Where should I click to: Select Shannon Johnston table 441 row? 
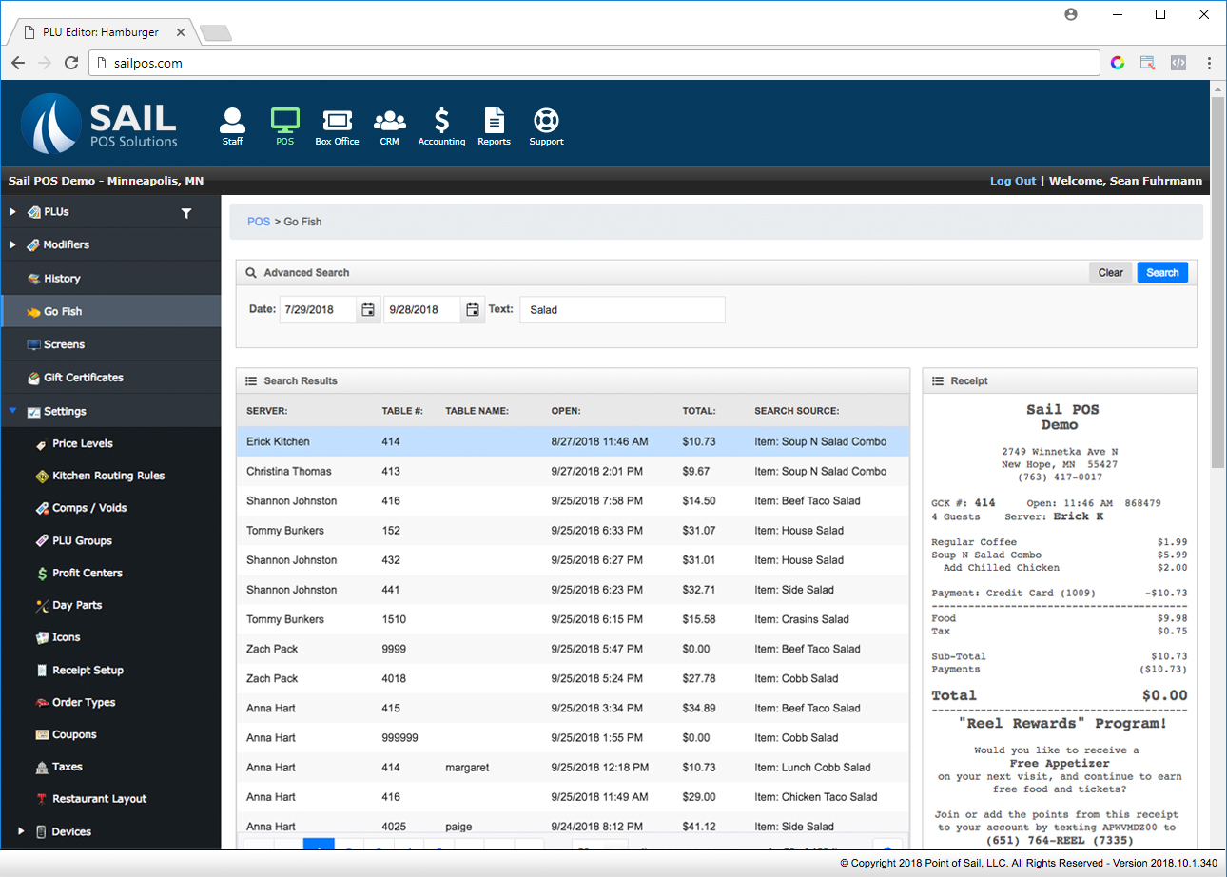pyautogui.click(x=573, y=590)
